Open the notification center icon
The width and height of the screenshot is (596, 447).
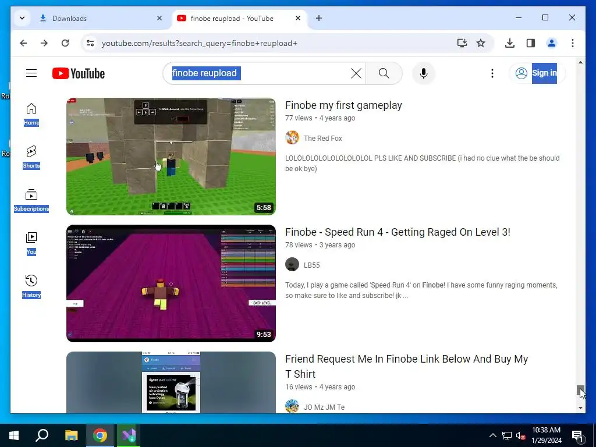(x=577, y=435)
